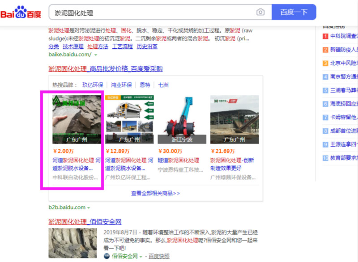Click seller name 广州玖亿环保工程...

click(128, 177)
